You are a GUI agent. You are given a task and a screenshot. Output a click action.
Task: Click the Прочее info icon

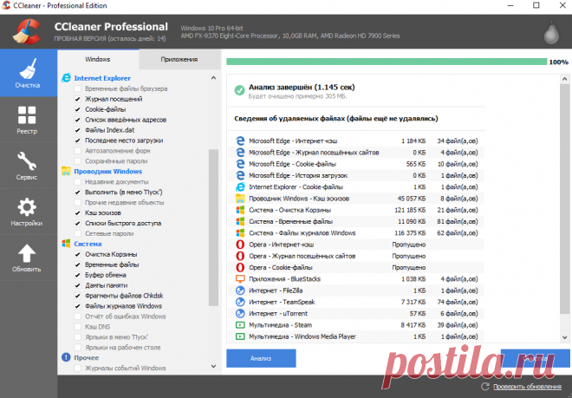[x=66, y=357]
